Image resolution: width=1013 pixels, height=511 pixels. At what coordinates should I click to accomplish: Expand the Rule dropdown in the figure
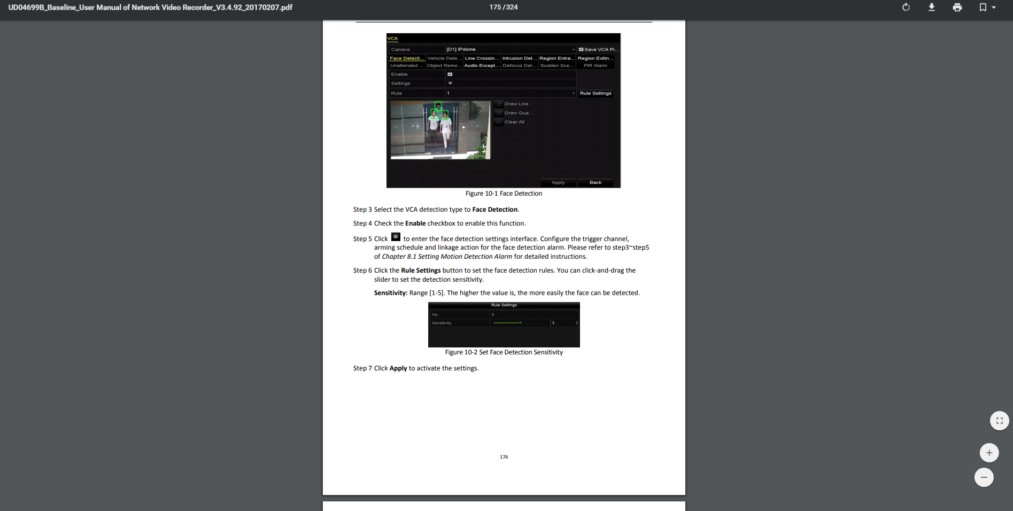click(573, 93)
